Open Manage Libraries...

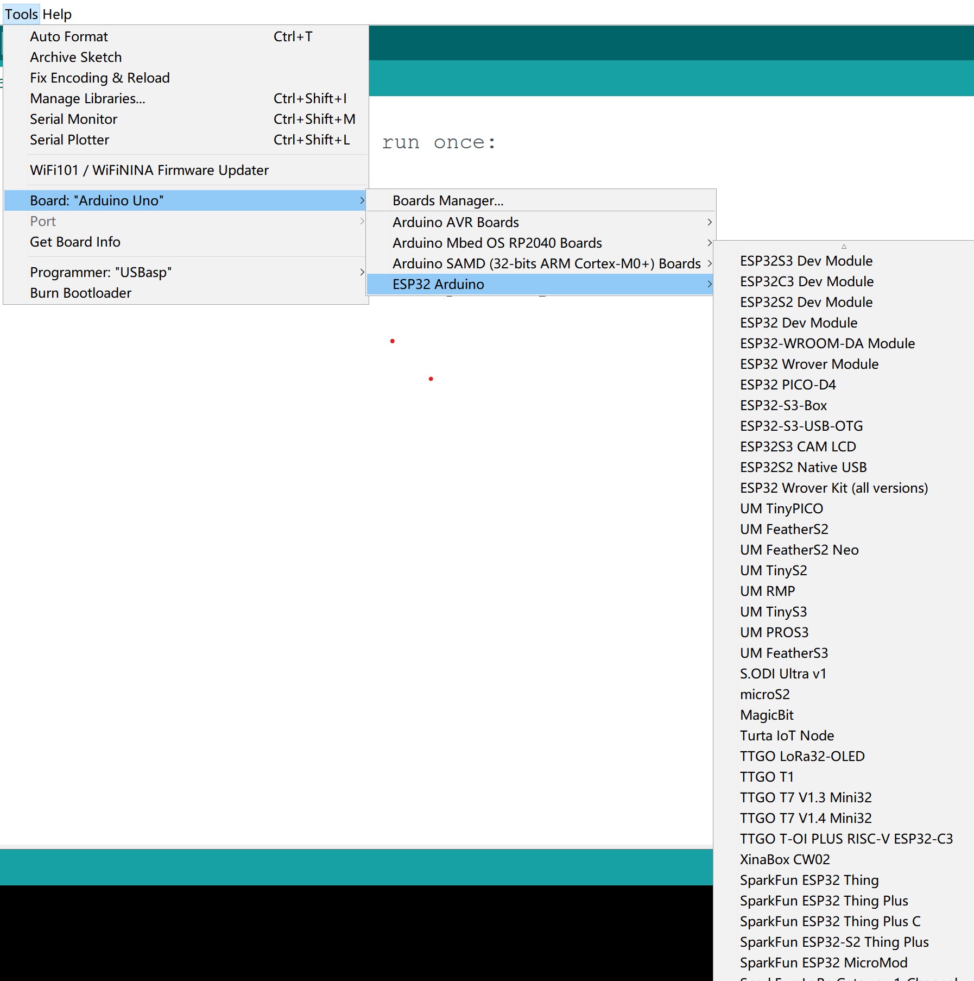coord(186,98)
